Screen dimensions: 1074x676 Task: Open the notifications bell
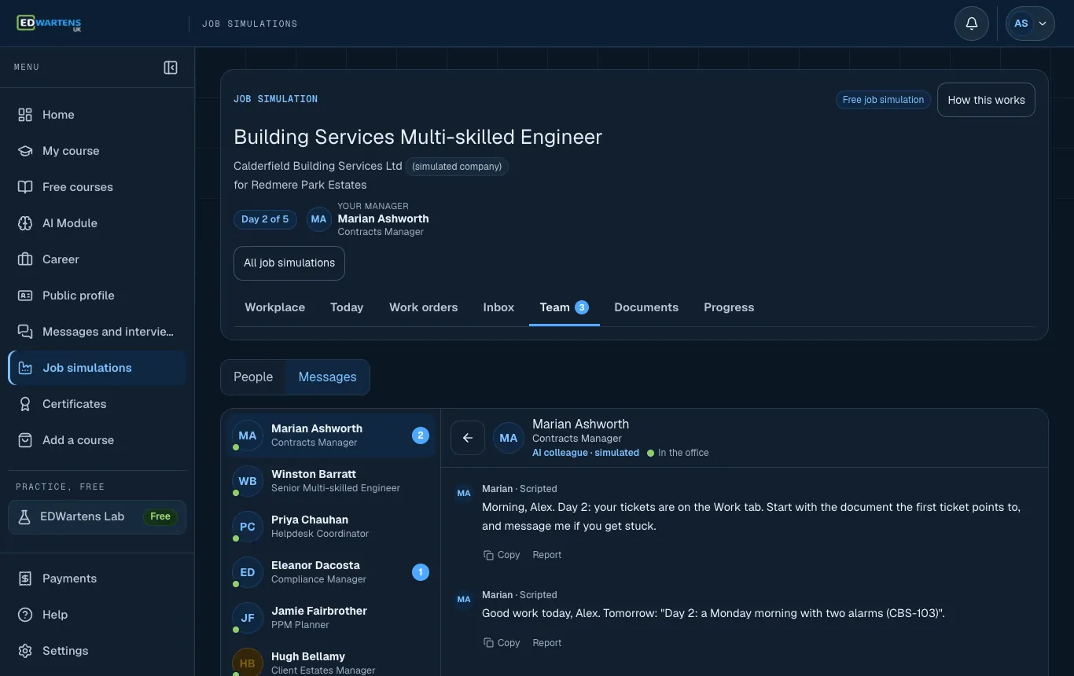tap(972, 24)
